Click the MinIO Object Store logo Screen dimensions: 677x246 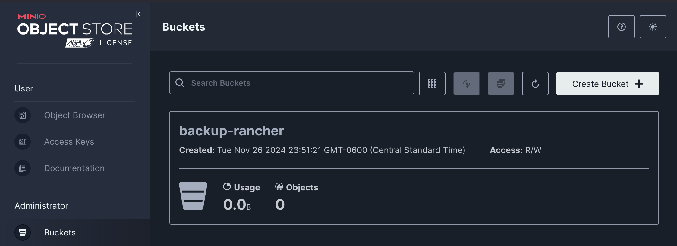click(x=75, y=29)
